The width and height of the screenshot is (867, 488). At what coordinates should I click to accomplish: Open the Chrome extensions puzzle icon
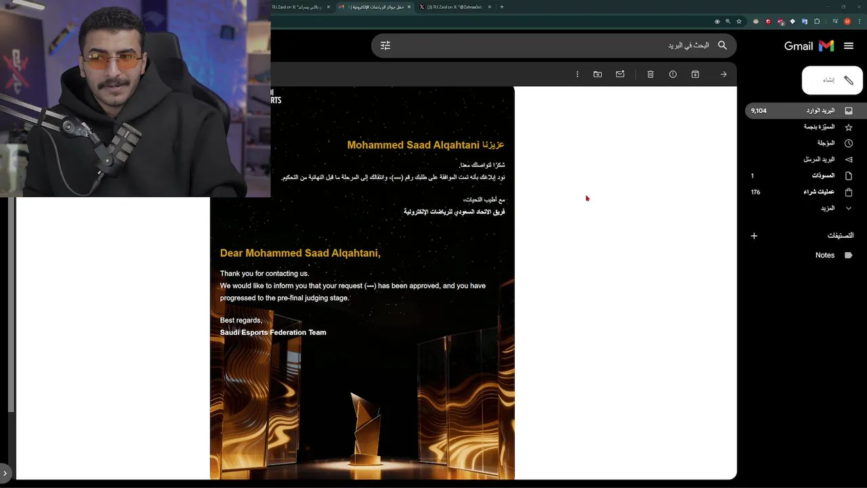pos(817,22)
